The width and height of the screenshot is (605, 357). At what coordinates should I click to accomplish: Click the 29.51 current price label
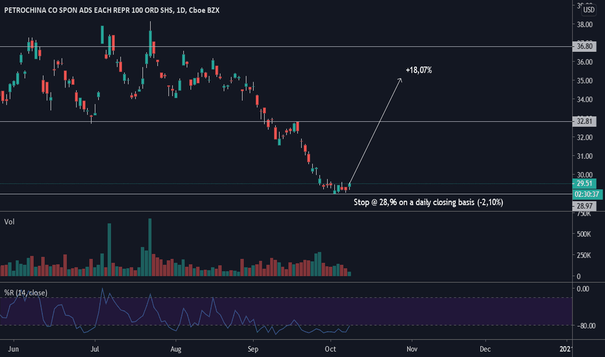coord(584,184)
